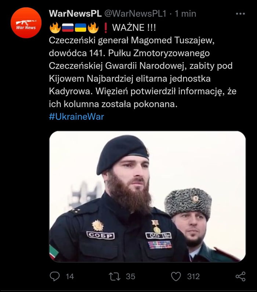Viewport: 257px width, 292px height.
Task: Click the first fire emoji in the tweet
Action: (55, 28)
